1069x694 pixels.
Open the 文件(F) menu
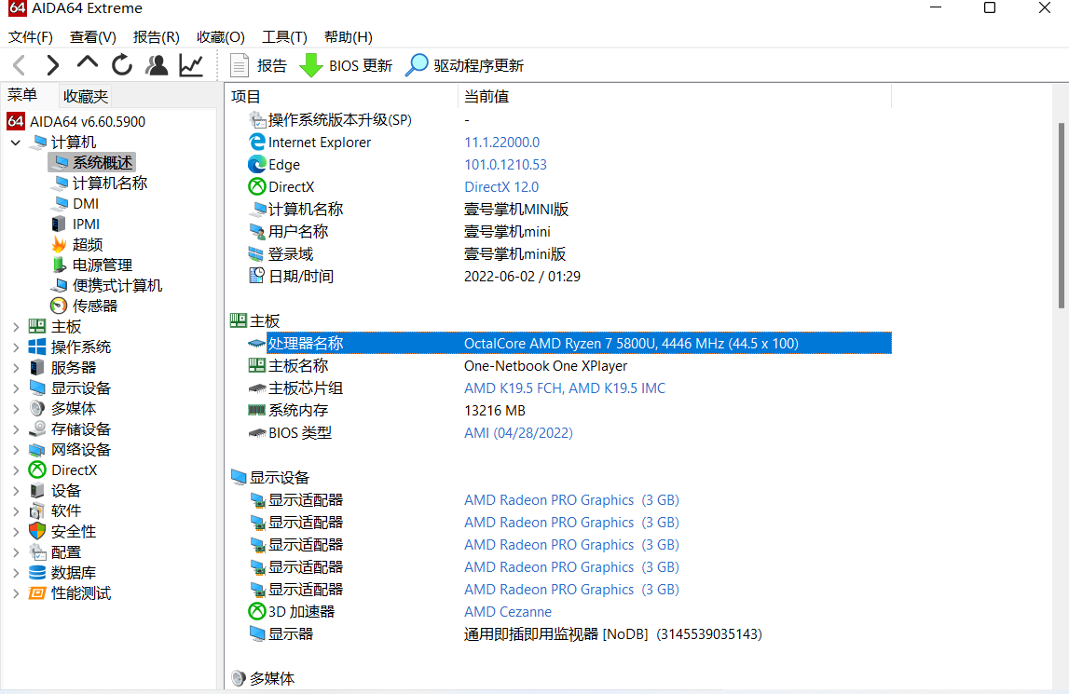click(x=30, y=37)
